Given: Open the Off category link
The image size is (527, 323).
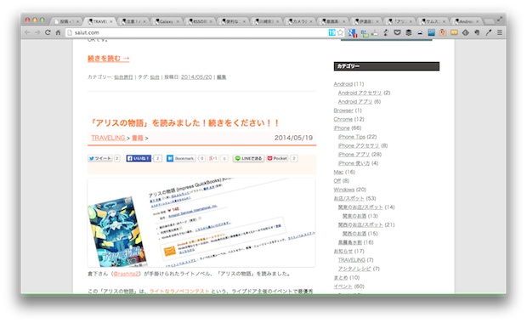Looking at the screenshot, I should coord(337,181).
